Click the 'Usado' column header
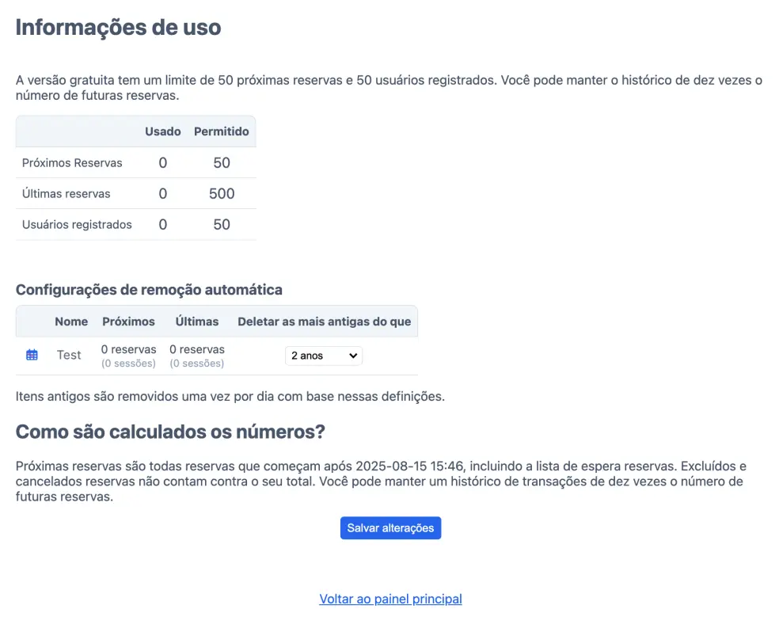Screen dimensions: 779x628 point(163,131)
